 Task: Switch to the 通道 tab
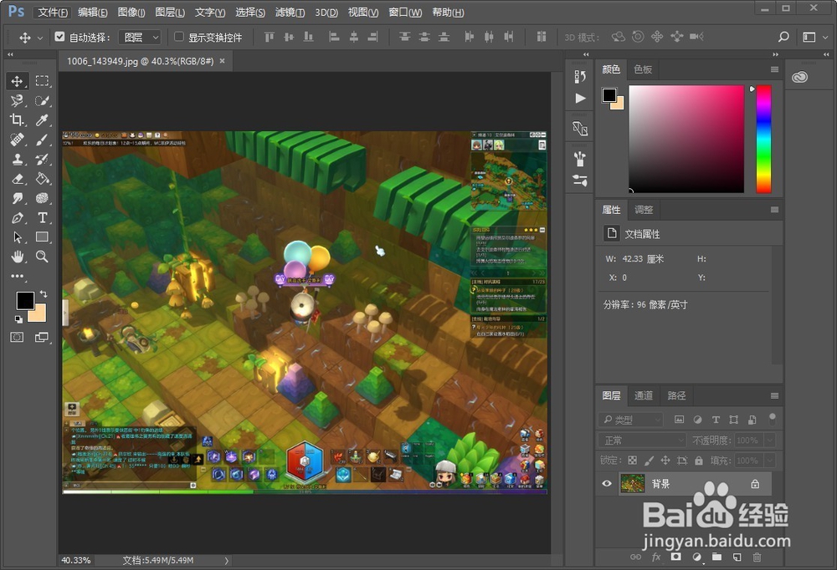tap(643, 395)
